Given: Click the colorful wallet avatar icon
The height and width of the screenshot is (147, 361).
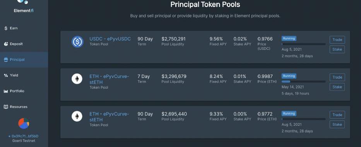Looking at the screenshot, I should (24, 123).
